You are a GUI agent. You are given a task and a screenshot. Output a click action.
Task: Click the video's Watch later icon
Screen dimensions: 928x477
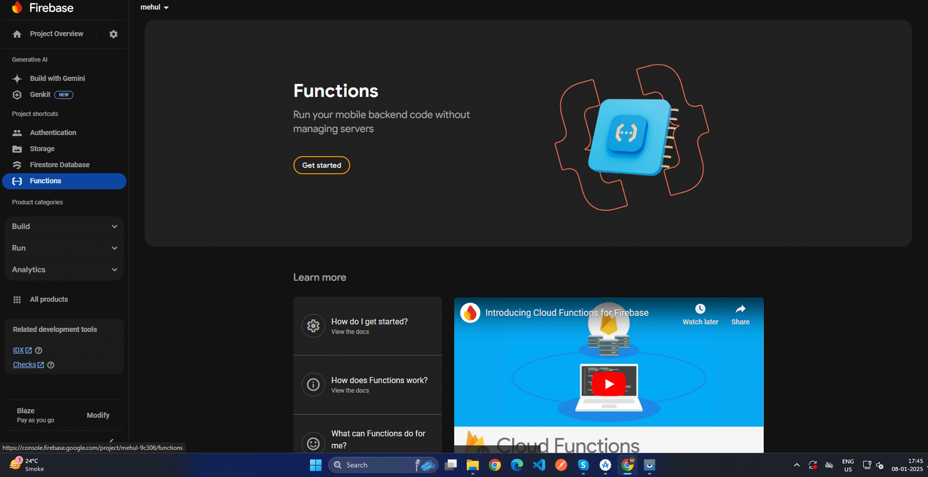[x=700, y=309]
